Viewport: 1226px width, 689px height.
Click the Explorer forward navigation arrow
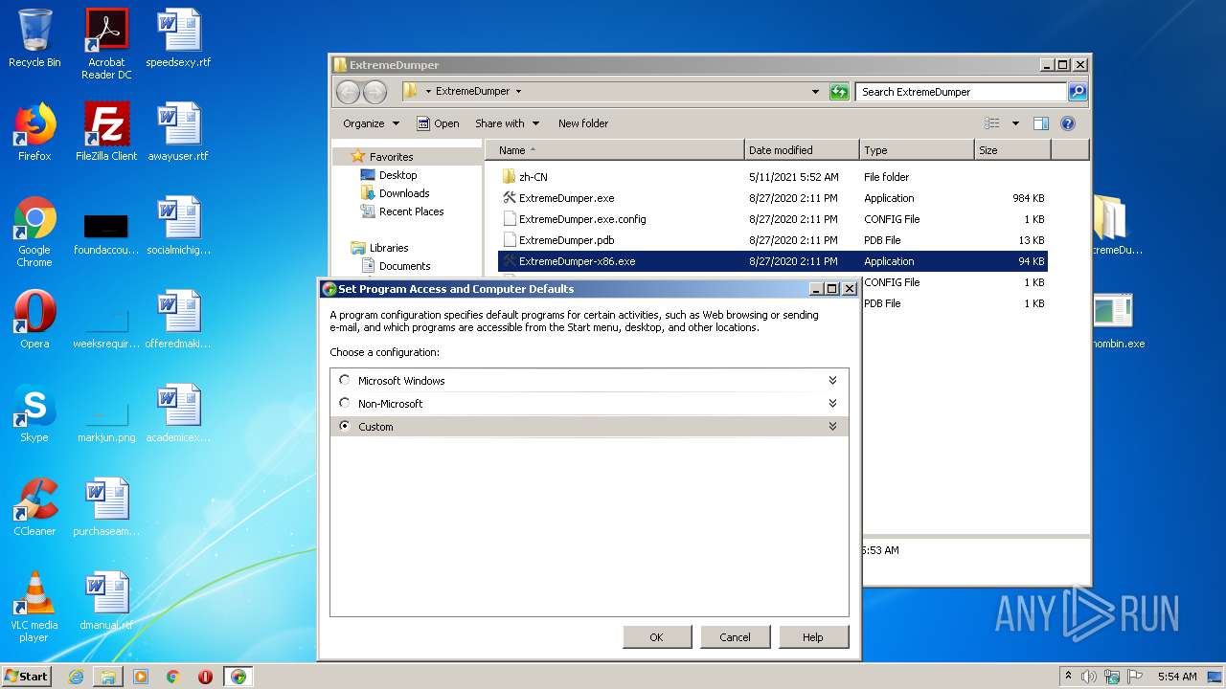tap(375, 92)
